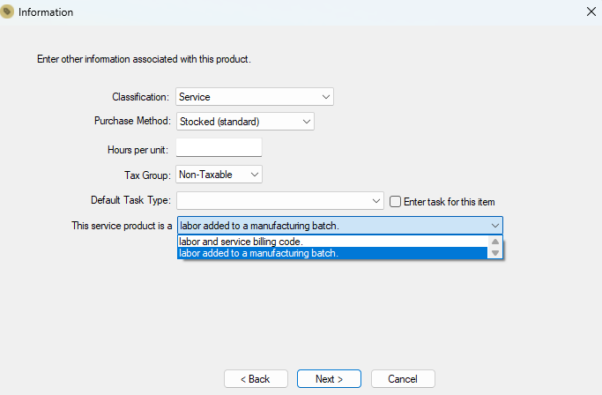
Task: Click the Classification chevron showing Service
Action: [325, 97]
